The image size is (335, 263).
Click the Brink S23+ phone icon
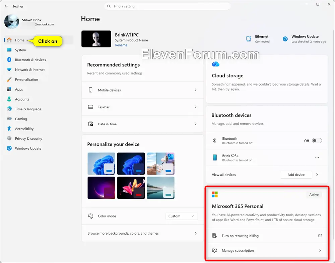(215, 157)
